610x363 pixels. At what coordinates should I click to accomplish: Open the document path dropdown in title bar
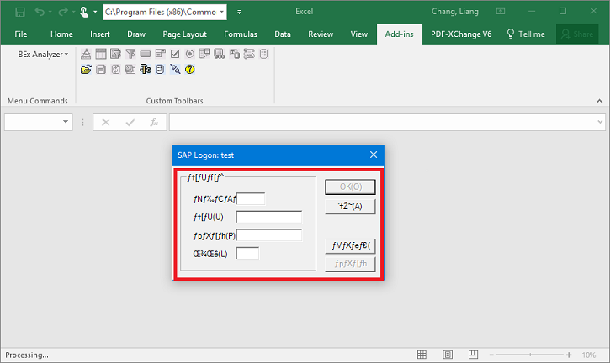click(222, 12)
